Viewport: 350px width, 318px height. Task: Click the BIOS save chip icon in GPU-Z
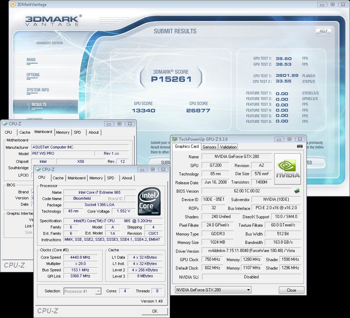(297, 191)
